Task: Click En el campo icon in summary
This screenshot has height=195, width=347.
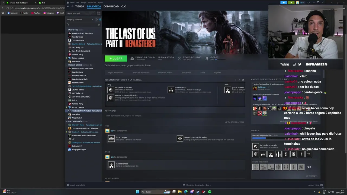Action: coord(171,90)
